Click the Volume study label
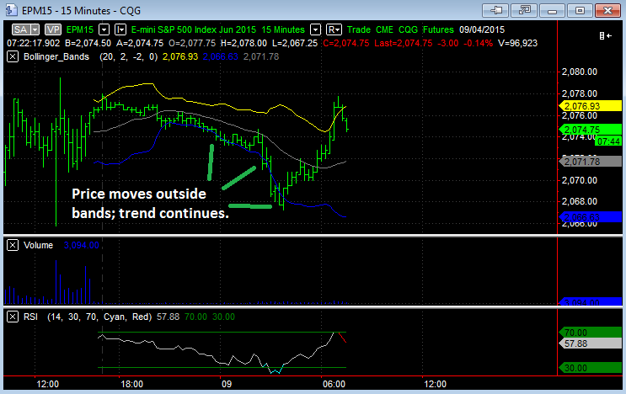This screenshot has width=626, height=394. pyautogui.click(x=38, y=245)
